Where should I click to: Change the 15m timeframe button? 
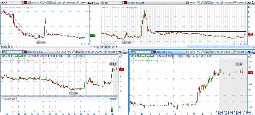coord(78,52)
